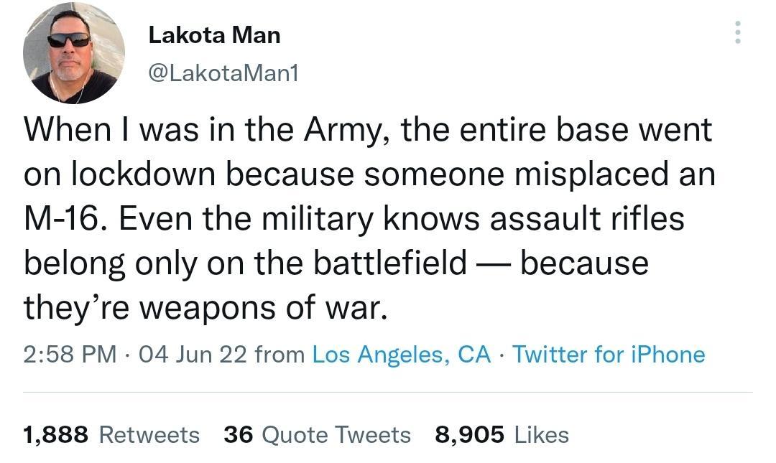Open the Los Angeles, CA location link

point(400,354)
